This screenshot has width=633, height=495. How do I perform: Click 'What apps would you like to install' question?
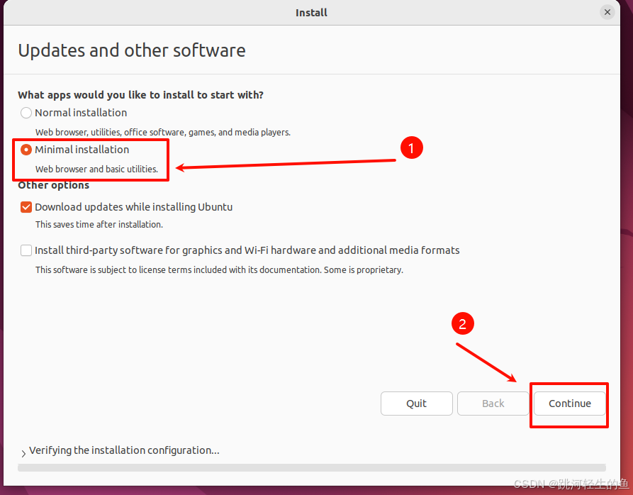pos(140,95)
